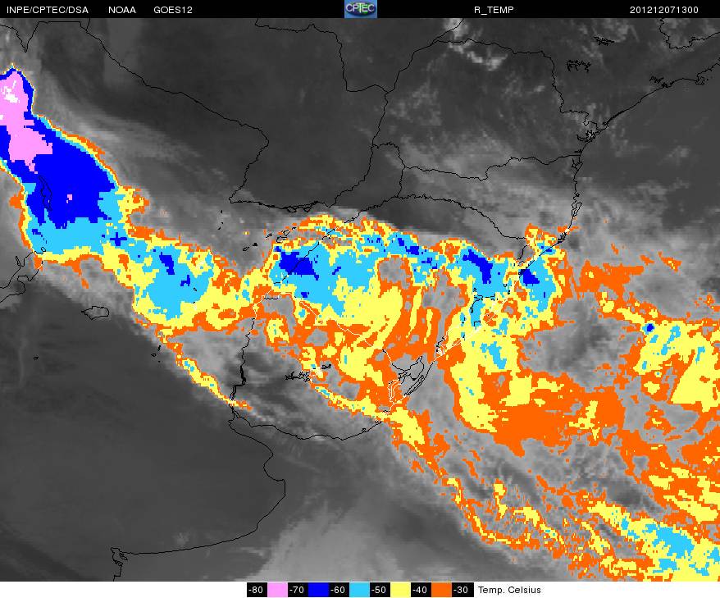Select the pink -80 to -70 legend swatch
Viewport: 720px width, 598px height.
pos(277,590)
